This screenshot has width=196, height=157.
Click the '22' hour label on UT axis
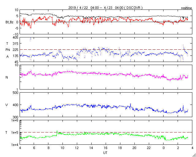[149, 148]
